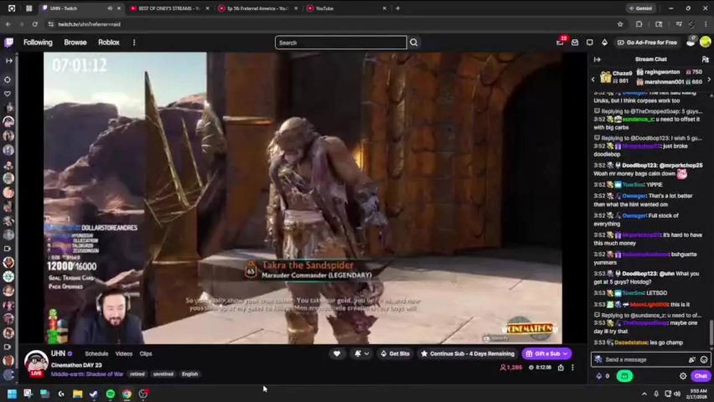Open Roblox category in Twitch nav
The image size is (714, 402).
pos(109,42)
